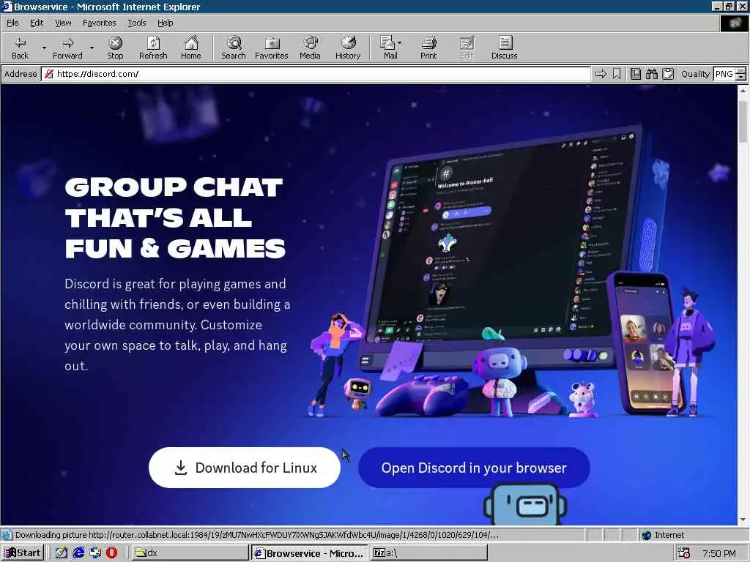Click the bookmark ribbon icon
This screenshot has height=562, width=750.
617,74
